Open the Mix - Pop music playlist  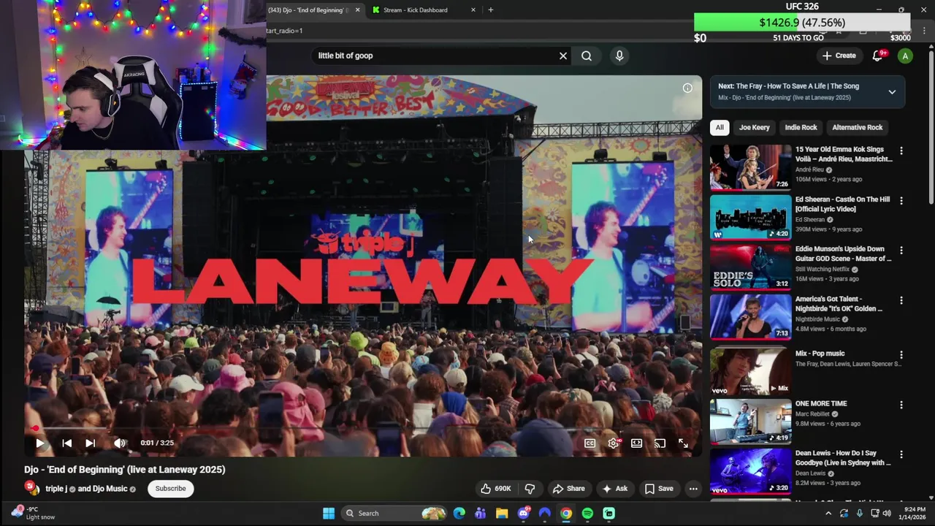tap(750, 371)
